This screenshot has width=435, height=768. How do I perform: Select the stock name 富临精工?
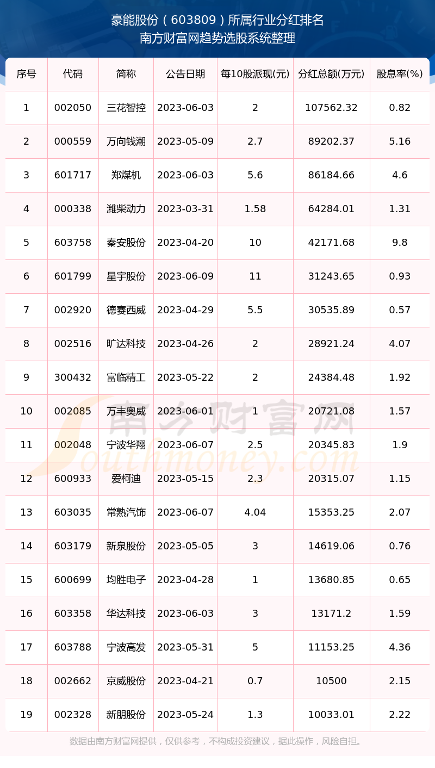(126, 377)
